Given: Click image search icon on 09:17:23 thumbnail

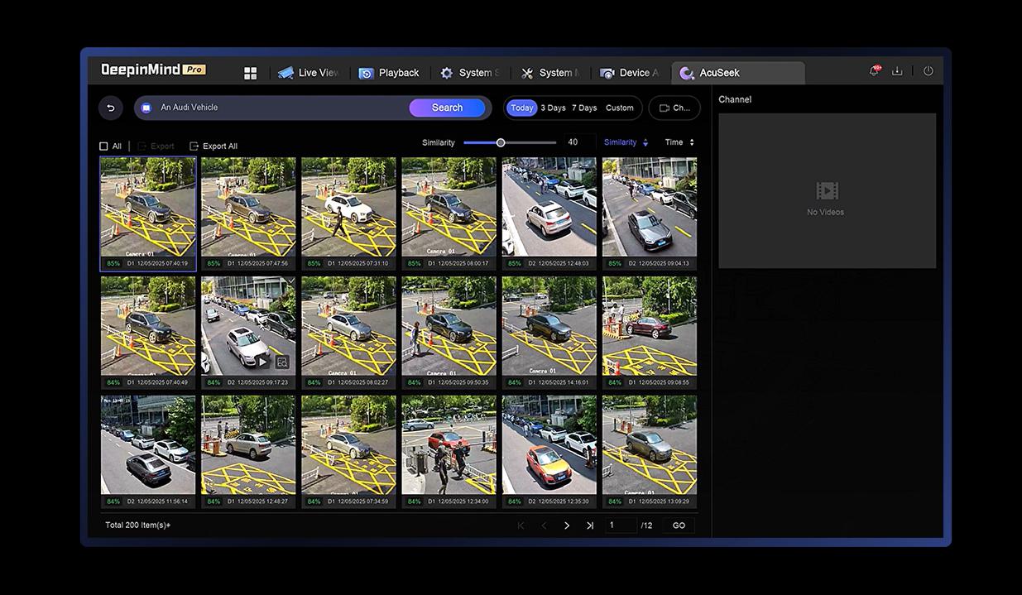Looking at the screenshot, I should click(282, 362).
